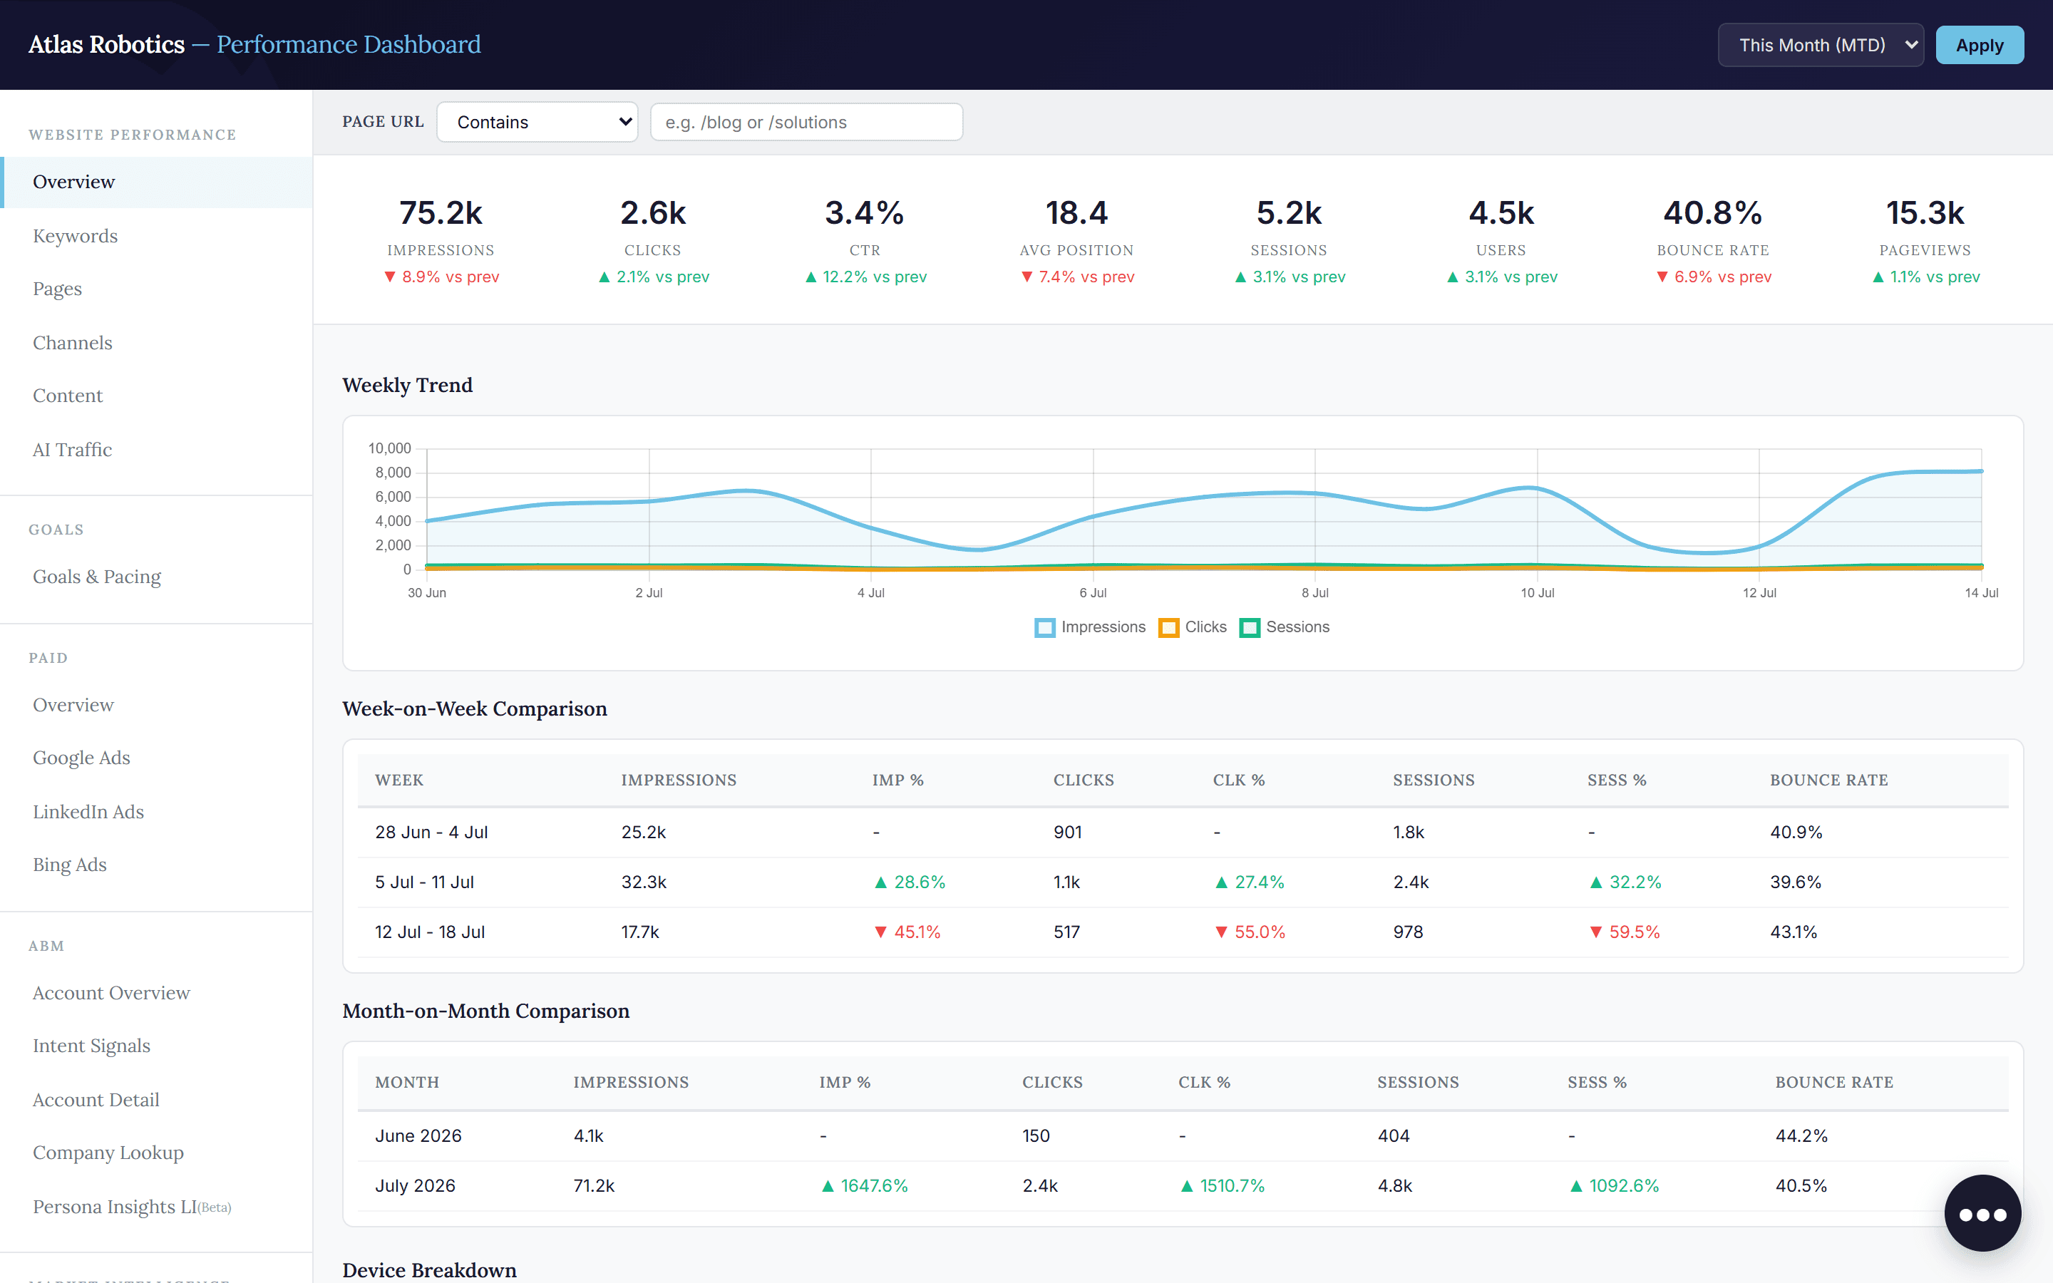Open ABM Account Overview
The image size is (2053, 1283).
click(x=156, y=993)
